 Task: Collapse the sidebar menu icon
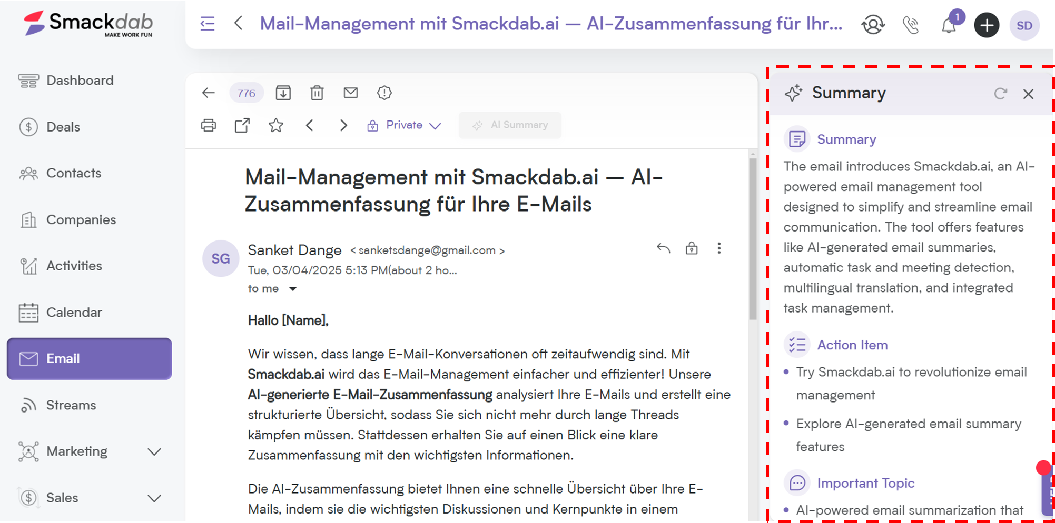pyautogui.click(x=207, y=24)
